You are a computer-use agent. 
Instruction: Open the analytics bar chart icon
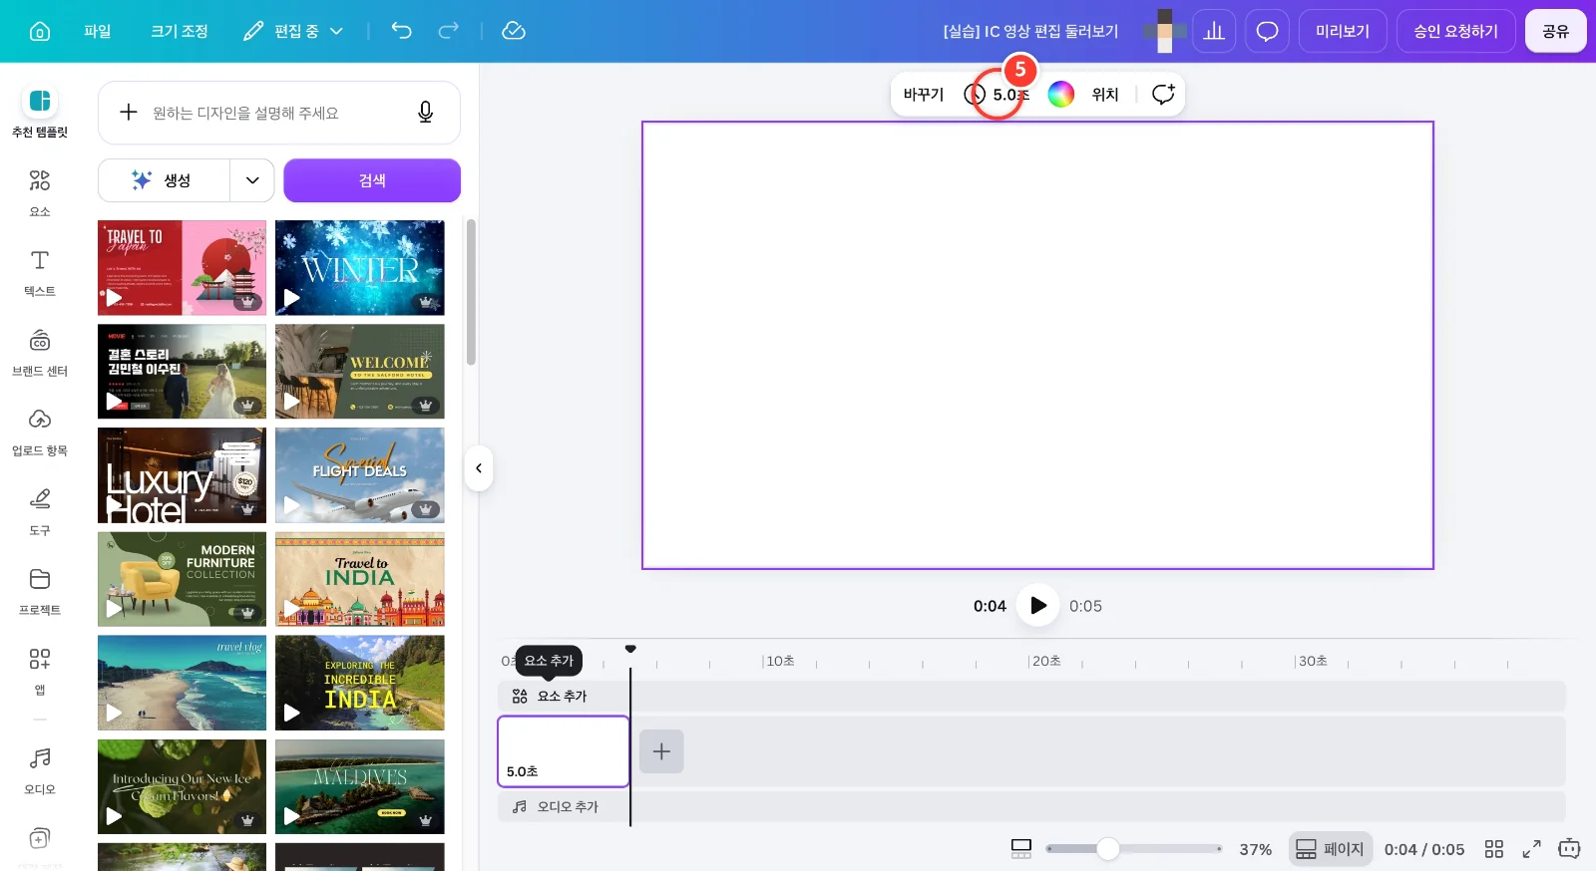(x=1214, y=31)
